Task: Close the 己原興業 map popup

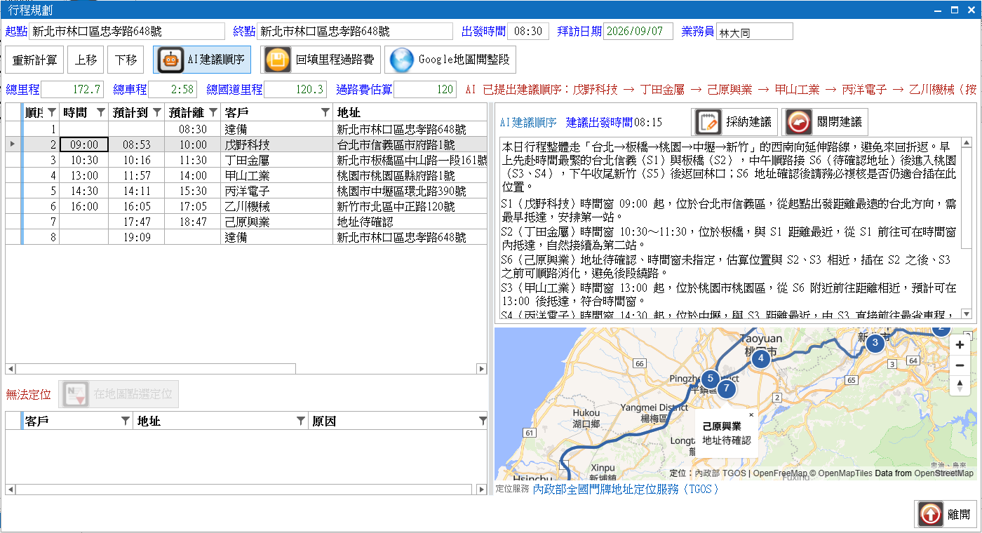Action: tap(751, 414)
